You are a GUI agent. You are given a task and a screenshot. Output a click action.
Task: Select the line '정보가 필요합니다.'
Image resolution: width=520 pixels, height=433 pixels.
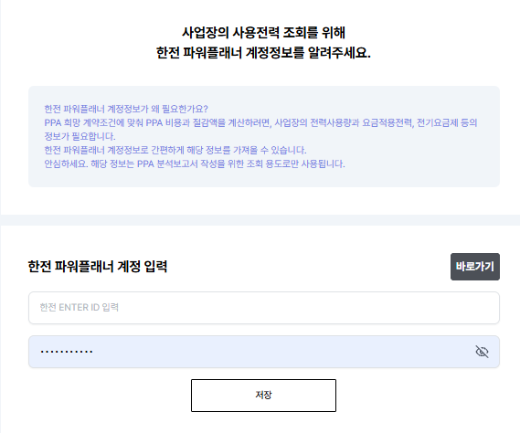(x=80, y=136)
